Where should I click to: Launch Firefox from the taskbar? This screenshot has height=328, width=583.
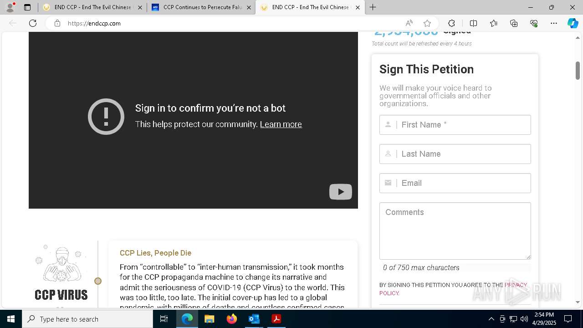[232, 319]
